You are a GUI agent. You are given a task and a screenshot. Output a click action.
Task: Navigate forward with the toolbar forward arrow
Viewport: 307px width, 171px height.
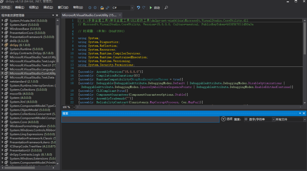95,8
